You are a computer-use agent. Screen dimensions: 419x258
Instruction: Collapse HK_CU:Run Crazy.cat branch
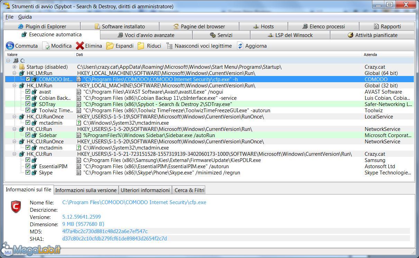click(x=15, y=154)
